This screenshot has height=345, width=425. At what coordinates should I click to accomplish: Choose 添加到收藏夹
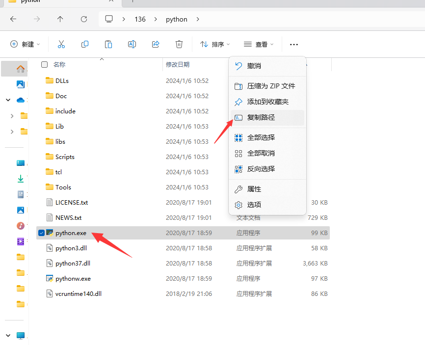point(267,102)
